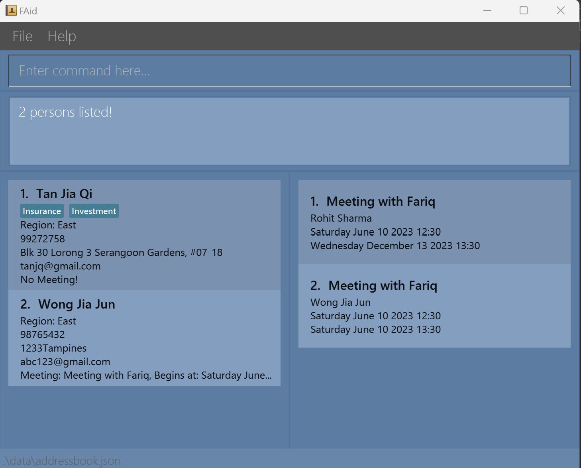Image resolution: width=581 pixels, height=468 pixels.
Task: Click address Blk 30 Lorong 3 Serangoon Gardens
Action: [x=122, y=252]
